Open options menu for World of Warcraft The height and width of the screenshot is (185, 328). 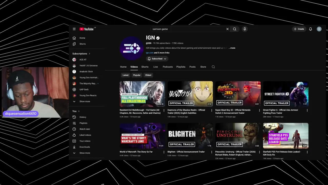point(164,152)
